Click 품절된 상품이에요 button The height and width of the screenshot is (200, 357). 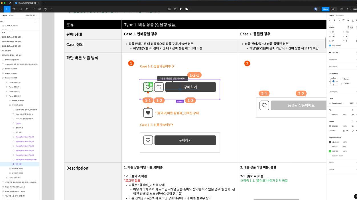pyautogui.click(x=299, y=105)
